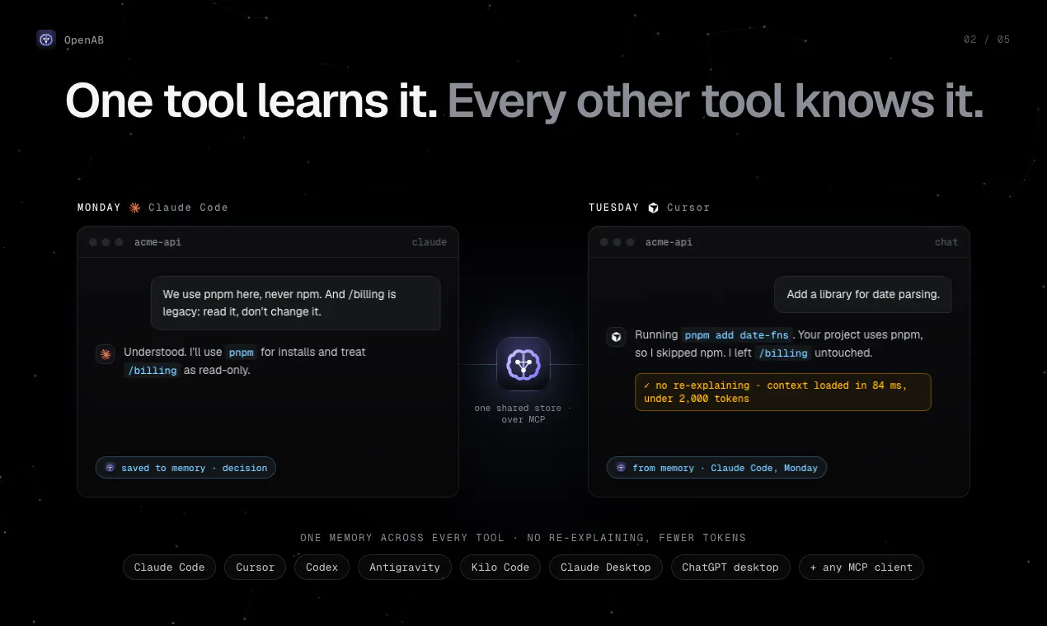The image size is (1047, 626).
Task: Click the 'OpenAB' brand name in the header
Action: click(84, 40)
